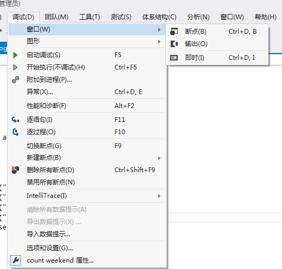Open the 分析(N) menu
The width and height of the screenshot is (282, 269).
(x=199, y=17)
